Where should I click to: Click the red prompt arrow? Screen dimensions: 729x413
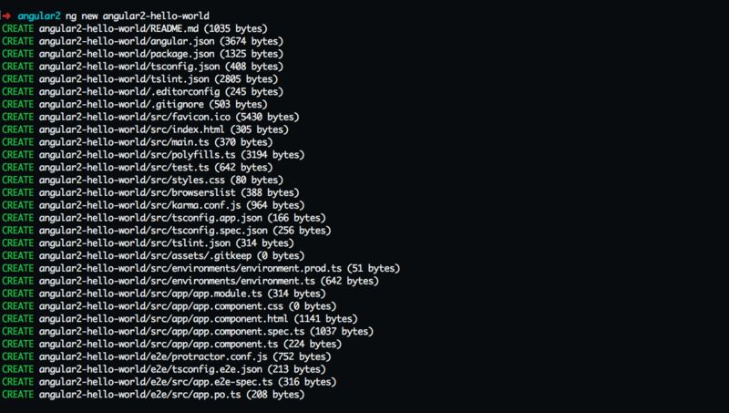point(6,16)
